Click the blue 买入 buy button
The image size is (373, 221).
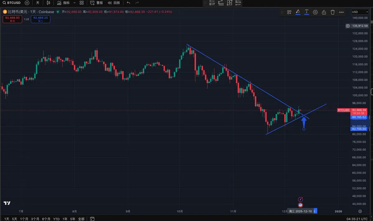40,19
